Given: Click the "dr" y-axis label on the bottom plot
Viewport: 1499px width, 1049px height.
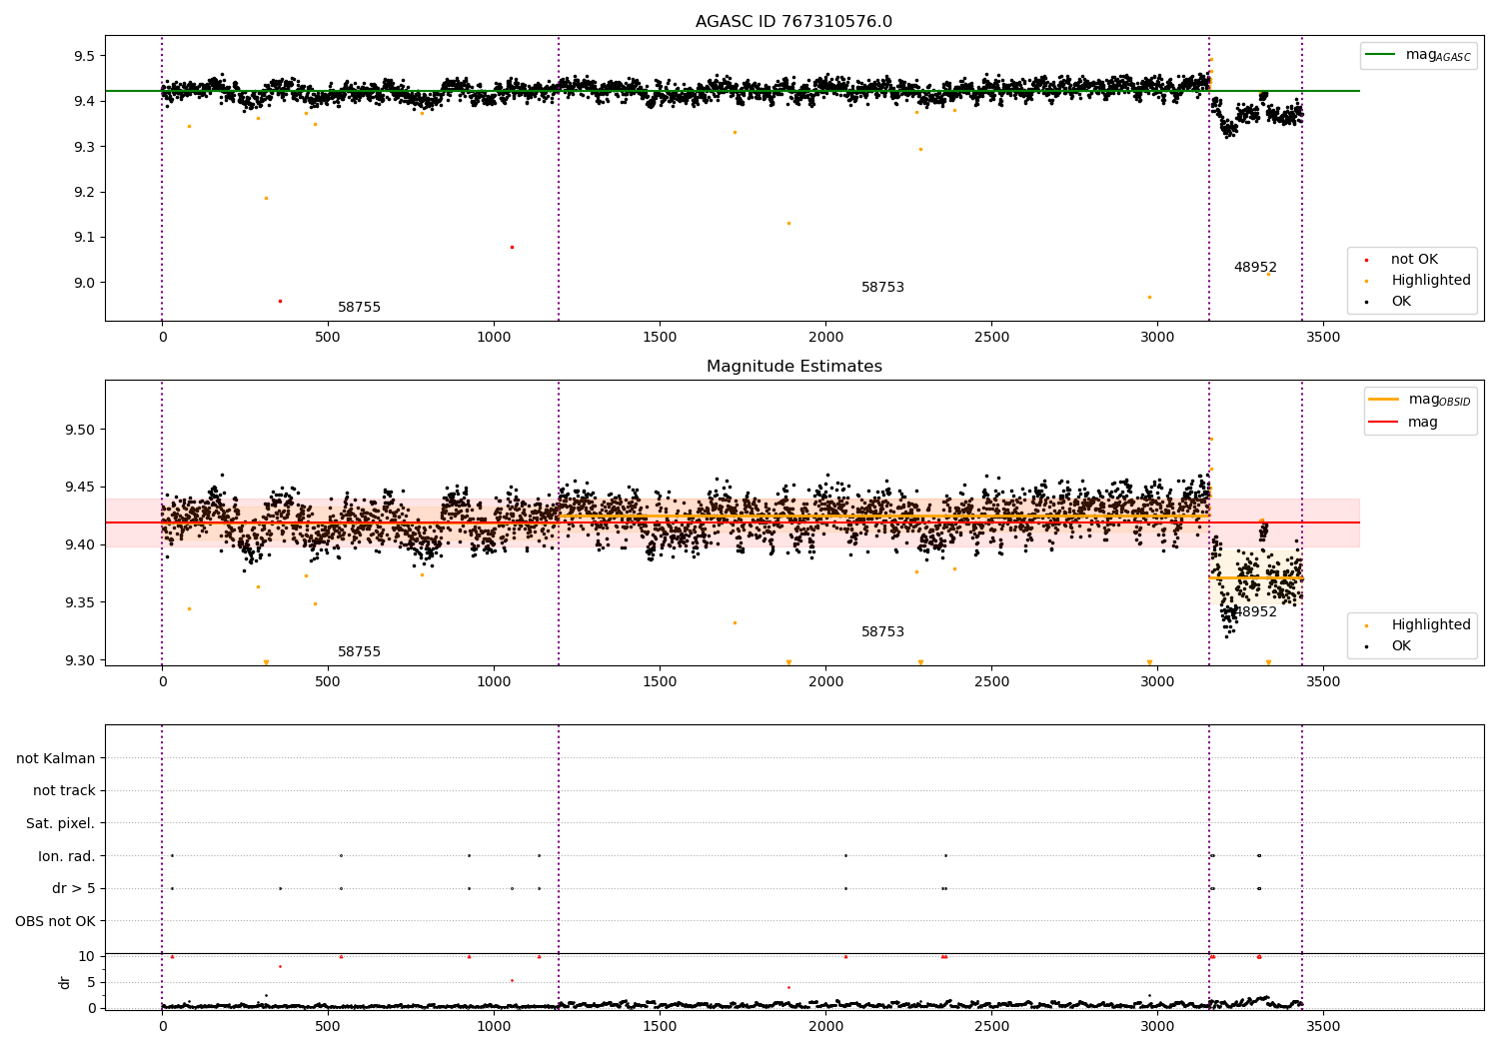Looking at the screenshot, I should pos(65,982).
